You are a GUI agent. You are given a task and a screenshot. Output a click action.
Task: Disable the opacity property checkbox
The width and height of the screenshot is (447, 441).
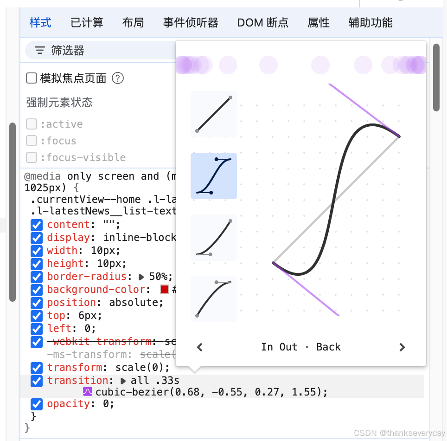pos(37,404)
